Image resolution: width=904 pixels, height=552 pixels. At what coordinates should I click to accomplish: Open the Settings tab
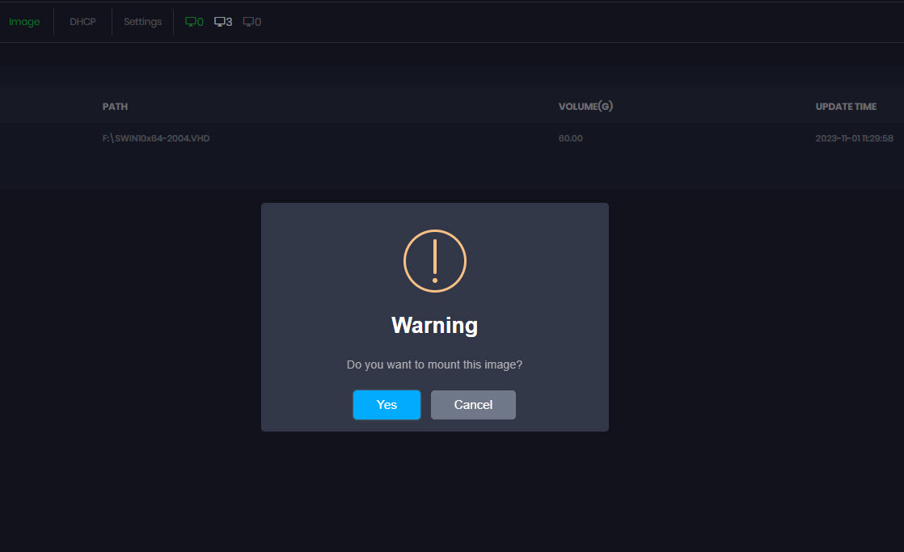tap(142, 22)
